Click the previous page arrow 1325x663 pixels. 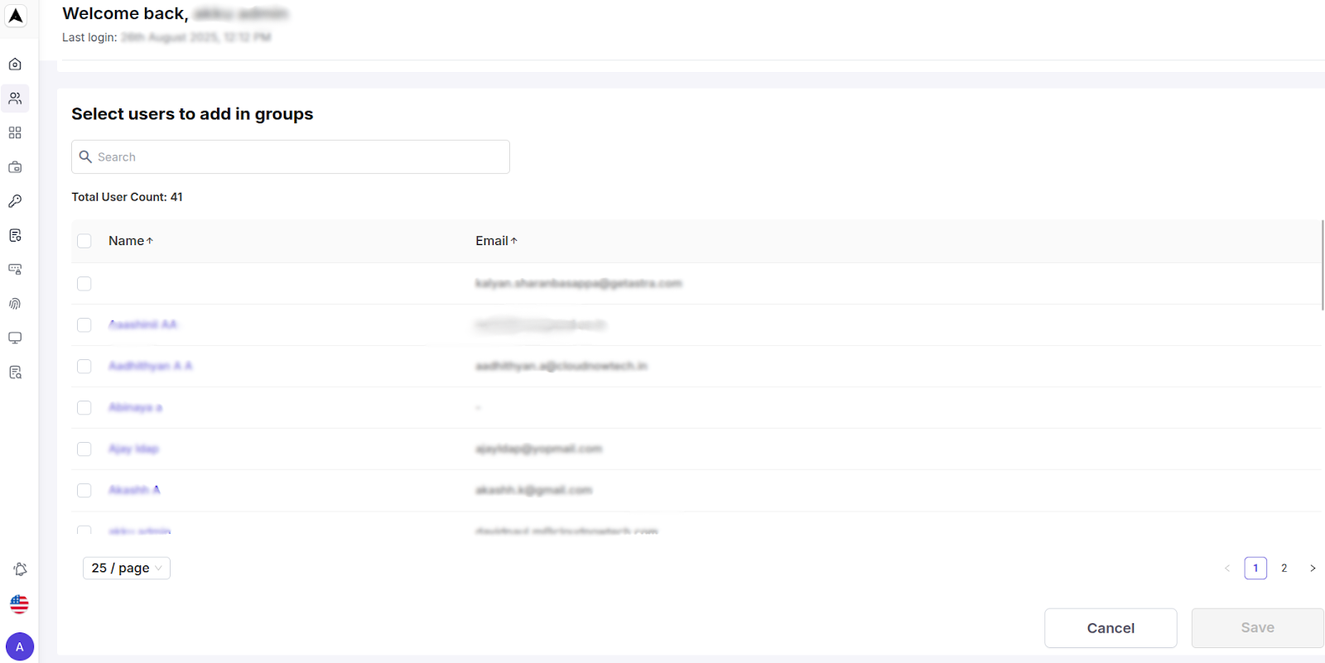click(1227, 568)
